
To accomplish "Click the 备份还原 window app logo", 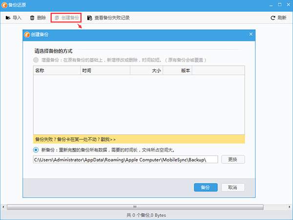I will click(x=4, y=5).
